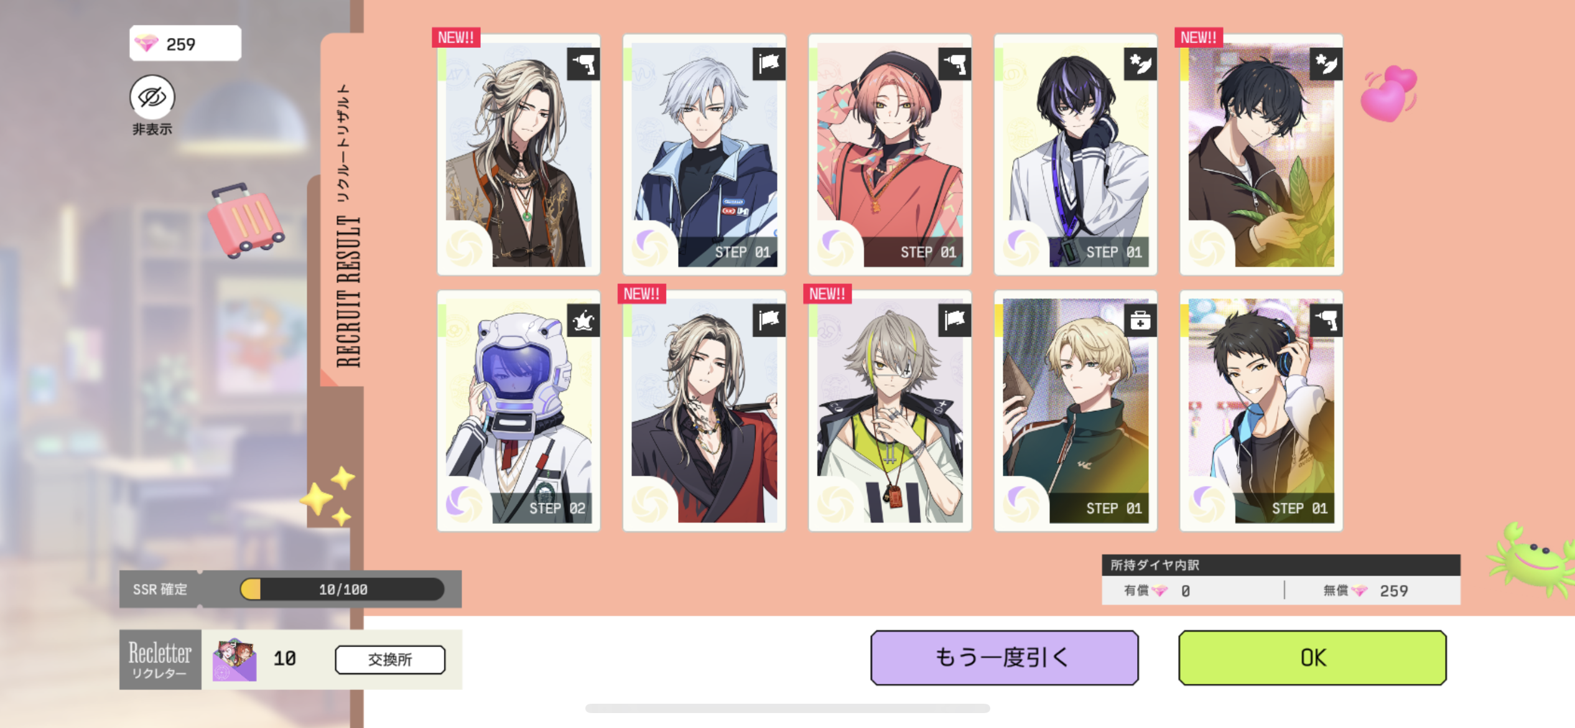
Task: Click the hairdryer icon on first NEW card
Action: point(583,64)
